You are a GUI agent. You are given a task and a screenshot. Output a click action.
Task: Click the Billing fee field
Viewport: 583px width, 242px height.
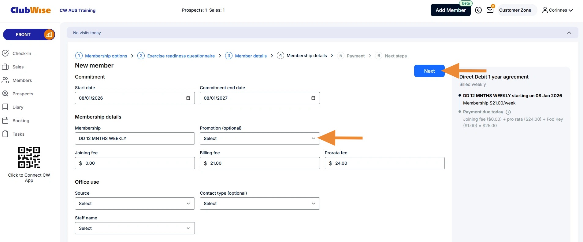click(260, 163)
